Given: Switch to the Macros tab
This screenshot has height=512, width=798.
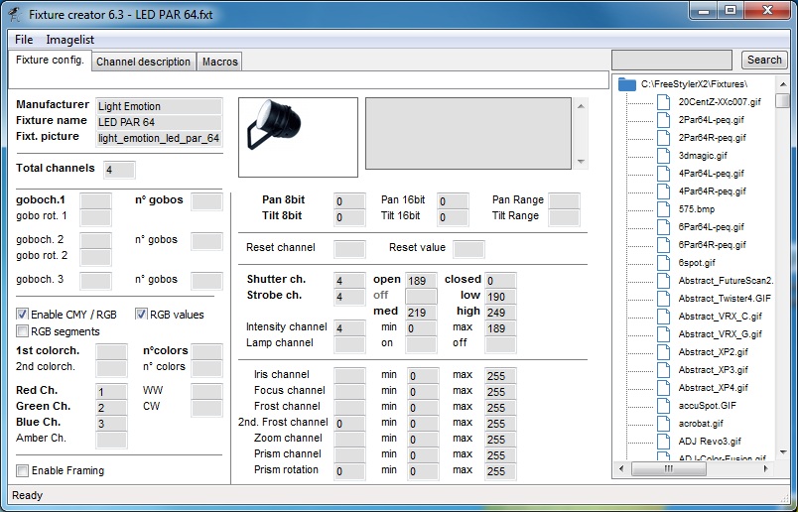Looking at the screenshot, I should pos(219,62).
